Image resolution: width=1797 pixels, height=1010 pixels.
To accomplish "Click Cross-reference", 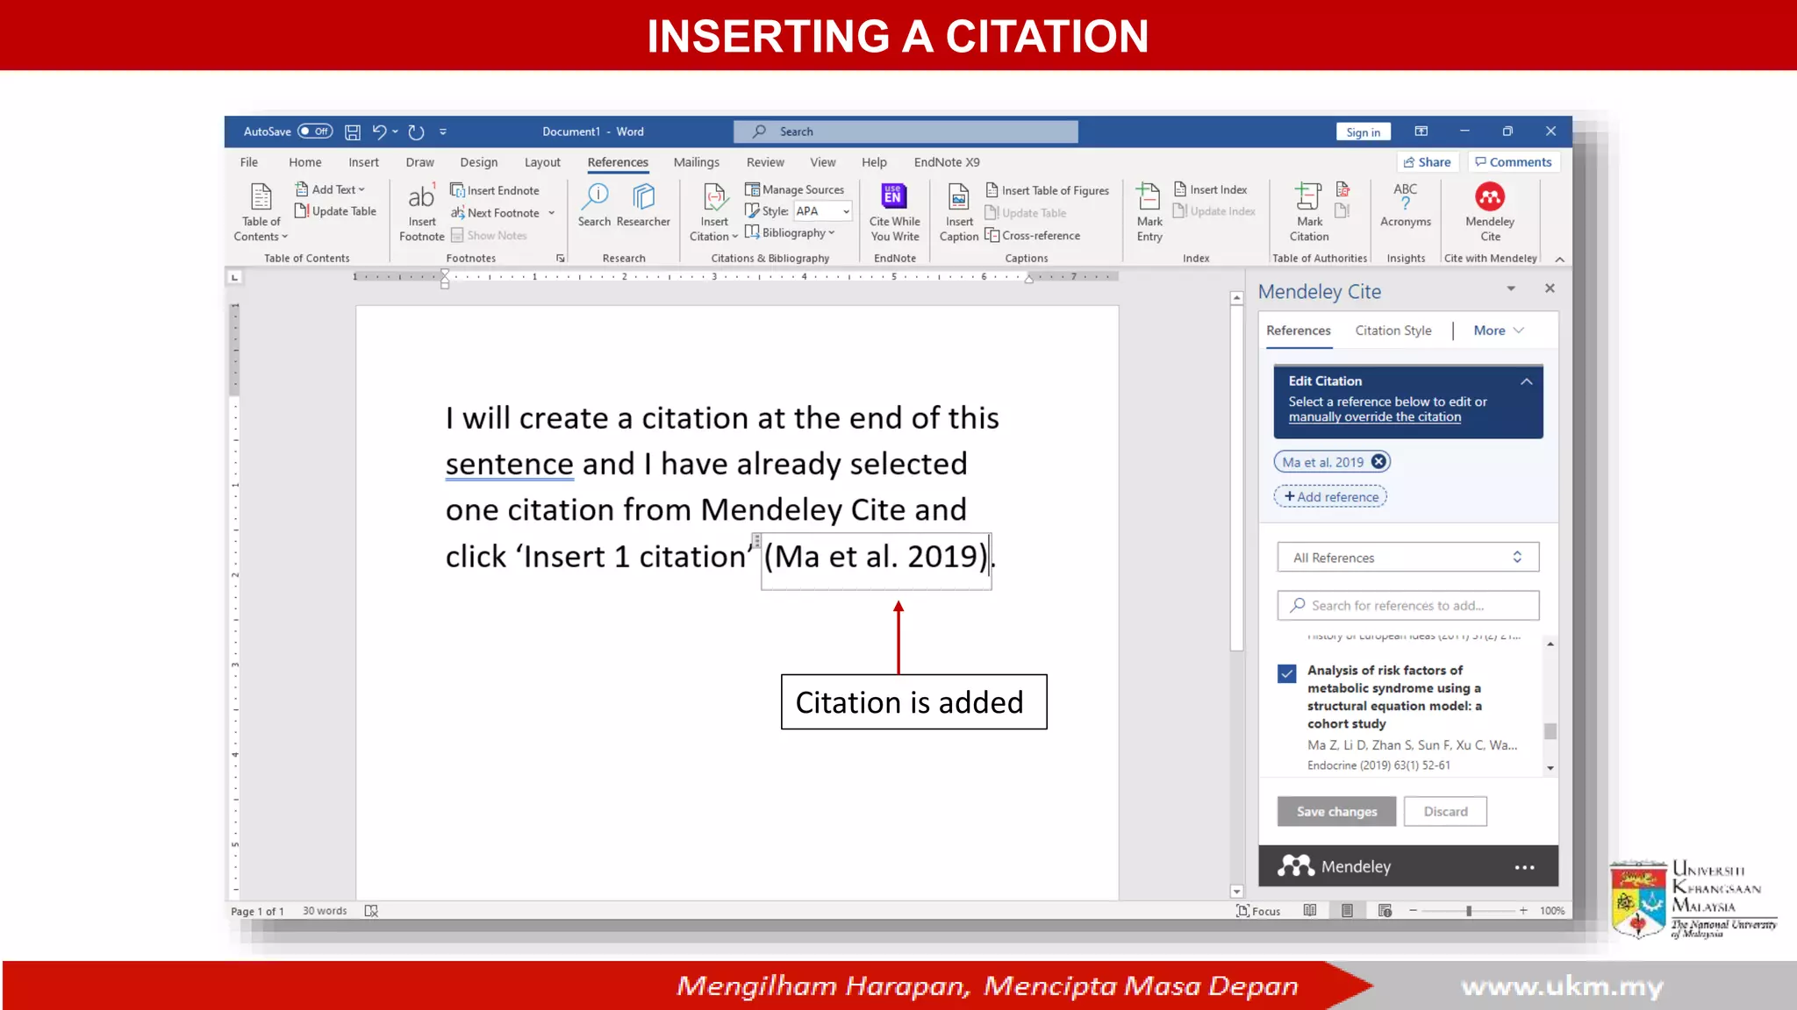I will click(x=1033, y=236).
